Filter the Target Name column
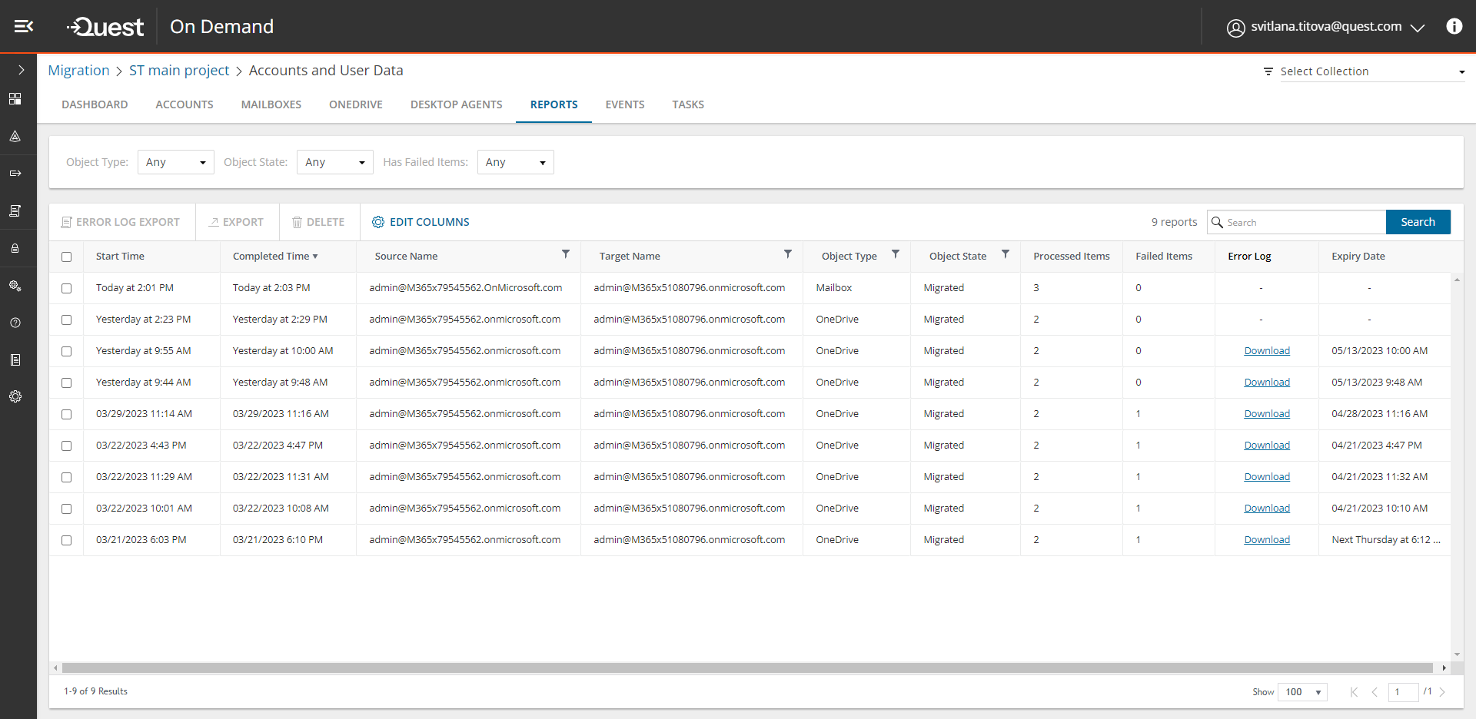The height and width of the screenshot is (719, 1476). 788,254
